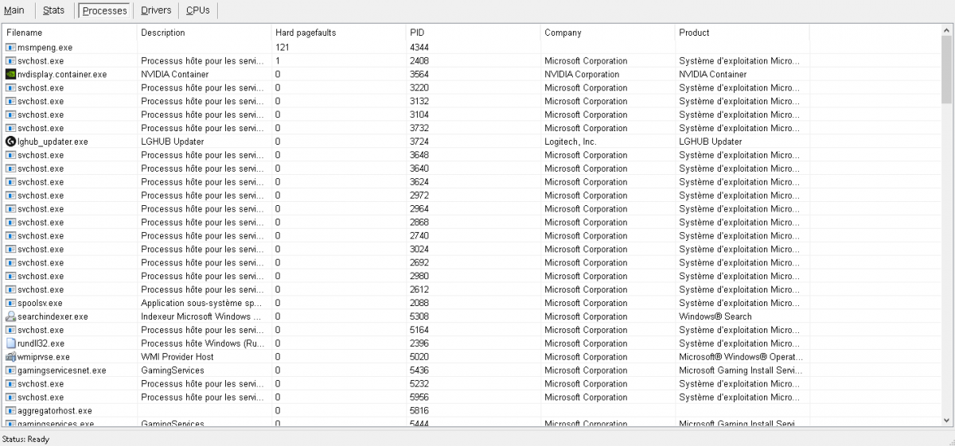Viewport: 955px width, 446px height.
Task: Click the rundll32.exe file icon
Action: point(10,343)
